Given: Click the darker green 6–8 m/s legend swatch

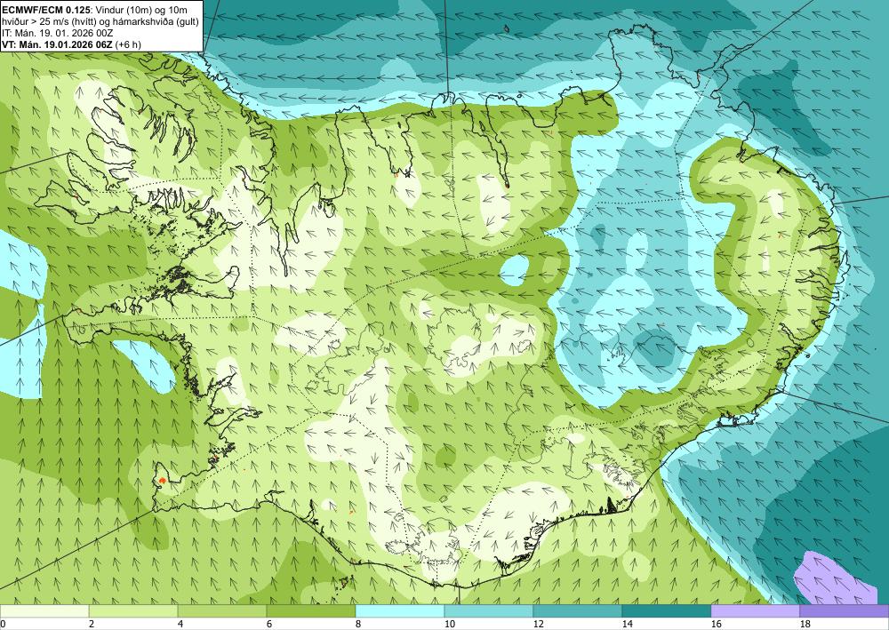Looking at the screenshot, I should coord(311,610).
